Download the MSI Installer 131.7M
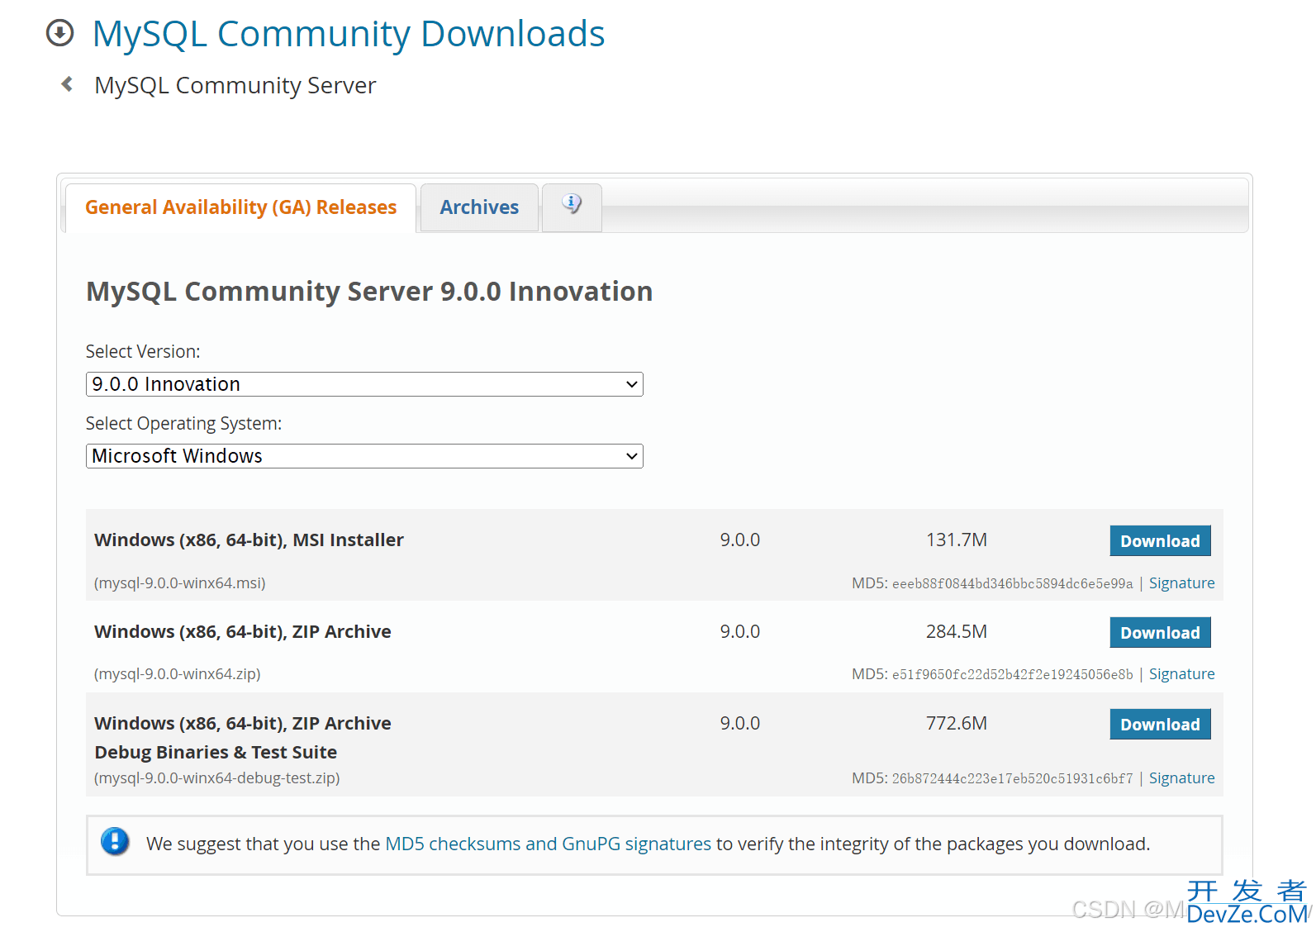Image resolution: width=1316 pixels, height=932 pixels. [x=1160, y=541]
